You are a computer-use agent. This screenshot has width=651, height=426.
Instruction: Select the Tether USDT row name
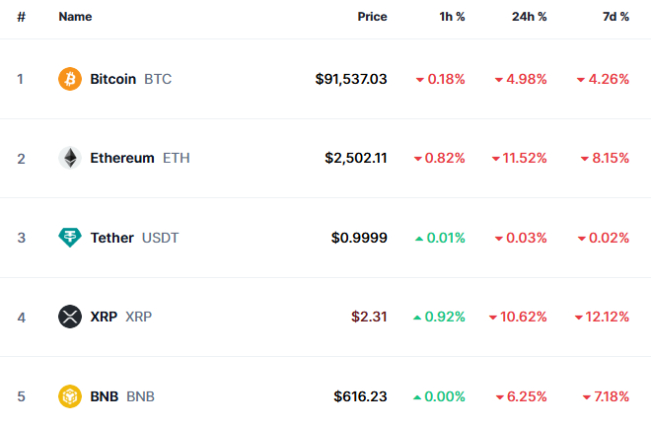tap(134, 238)
